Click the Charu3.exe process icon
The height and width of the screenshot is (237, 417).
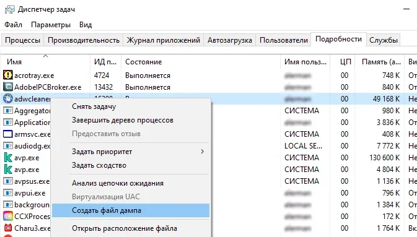click(x=8, y=228)
